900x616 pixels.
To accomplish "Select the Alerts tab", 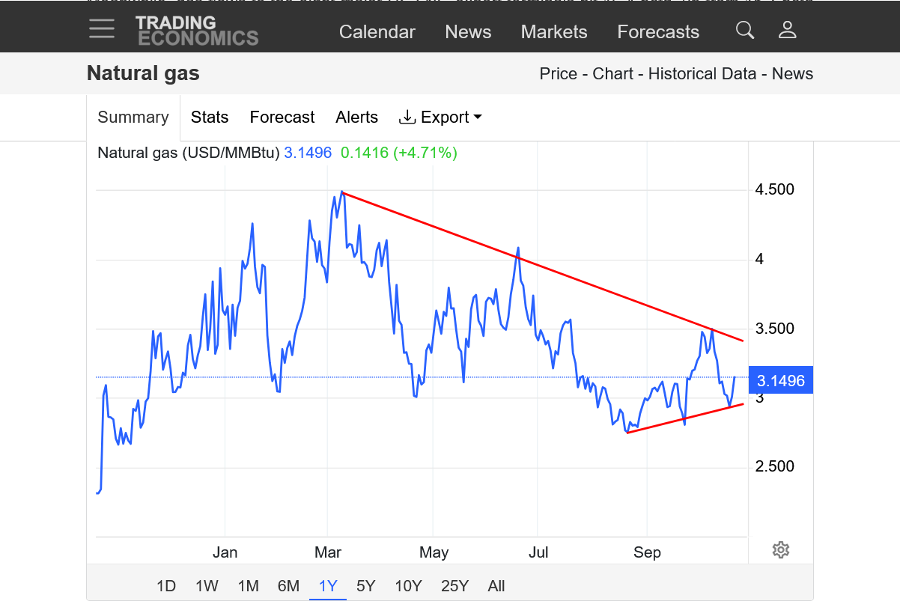I will tap(356, 118).
